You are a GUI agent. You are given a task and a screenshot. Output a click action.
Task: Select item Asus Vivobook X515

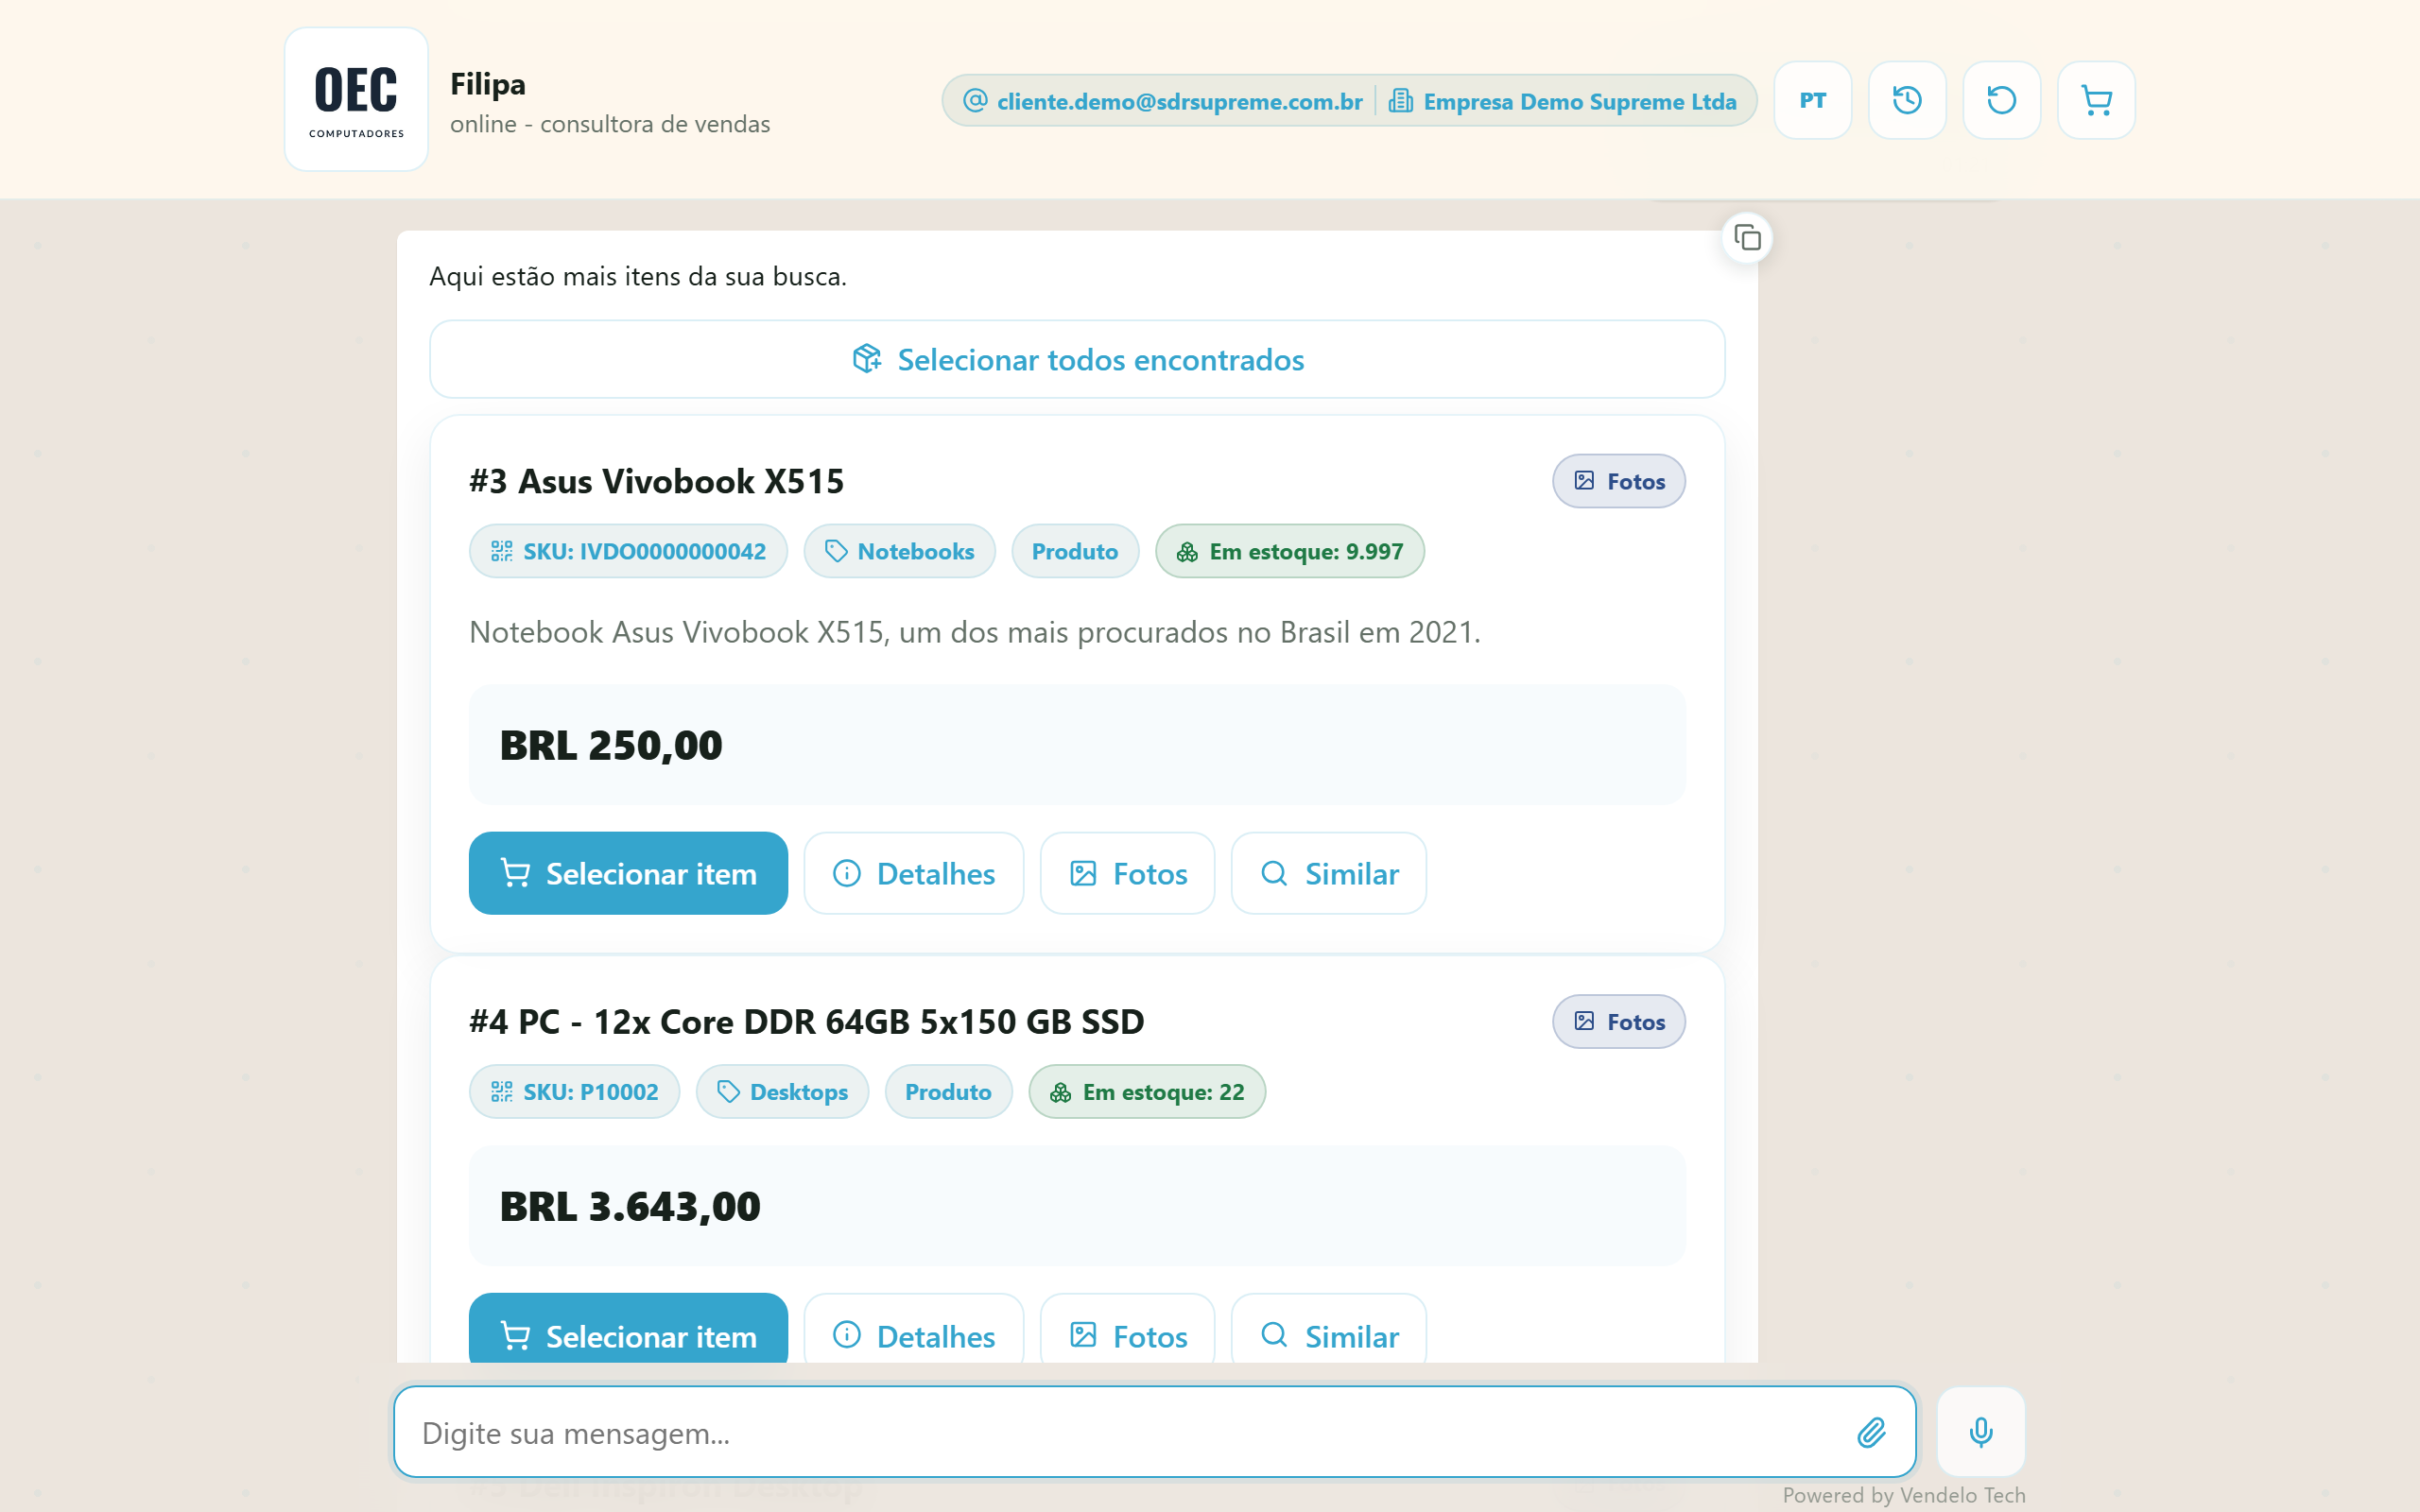tap(628, 873)
